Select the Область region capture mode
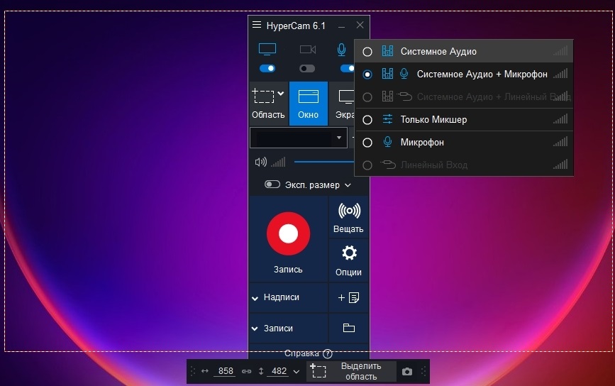Viewport: 615px width, 386px height. pos(268,104)
